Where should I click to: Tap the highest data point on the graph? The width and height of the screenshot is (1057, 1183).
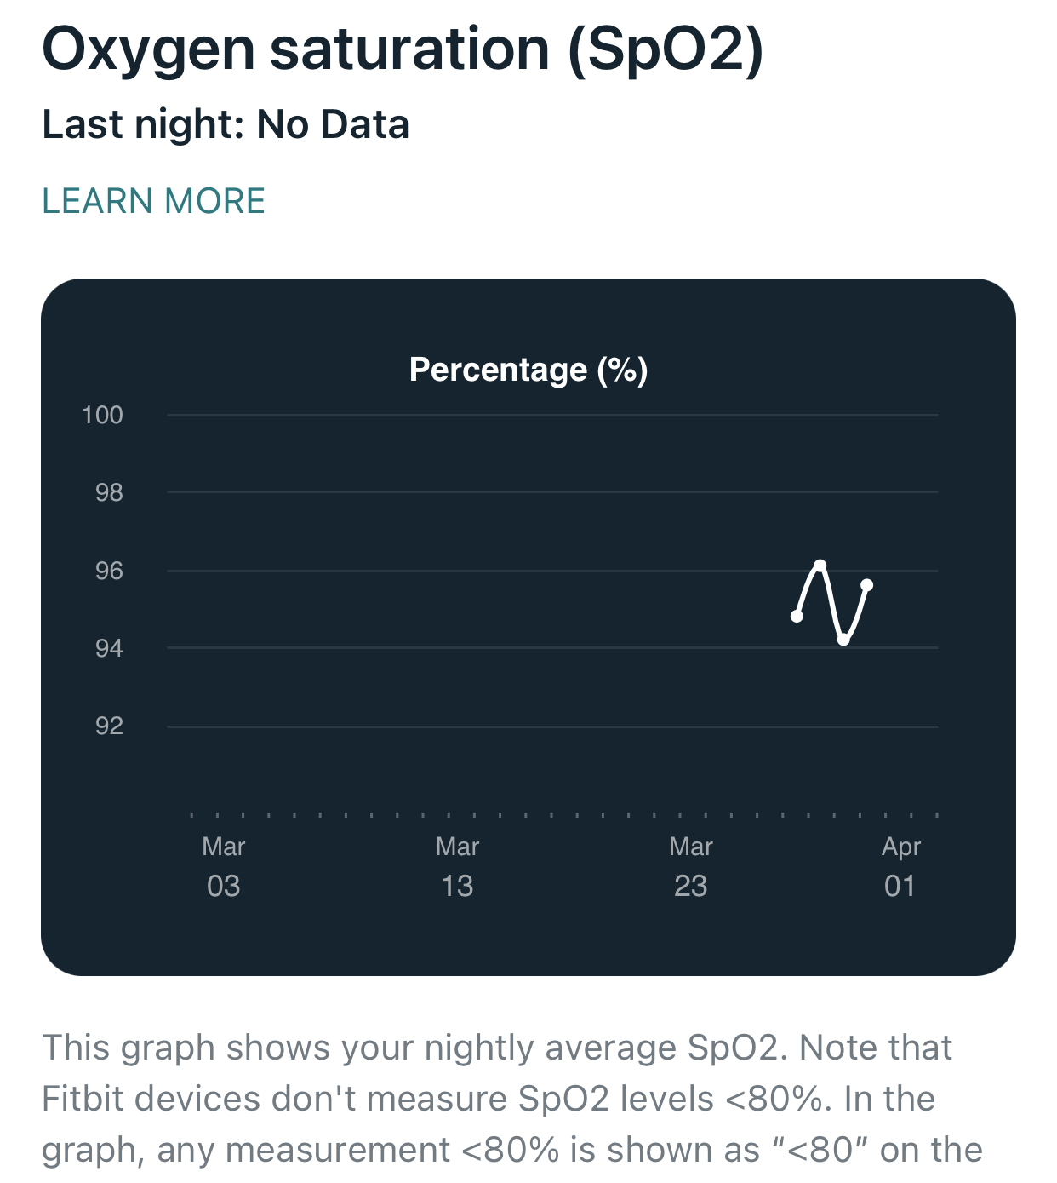point(820,565)
